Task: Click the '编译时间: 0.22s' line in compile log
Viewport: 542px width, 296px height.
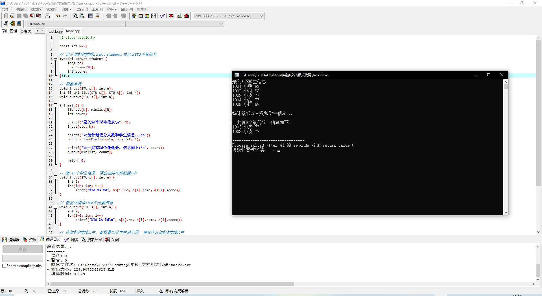Action: click(x=66, y=274)
